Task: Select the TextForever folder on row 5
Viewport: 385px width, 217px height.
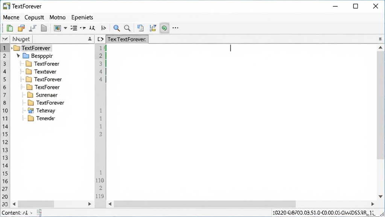Action: click(x=44, y=79)
